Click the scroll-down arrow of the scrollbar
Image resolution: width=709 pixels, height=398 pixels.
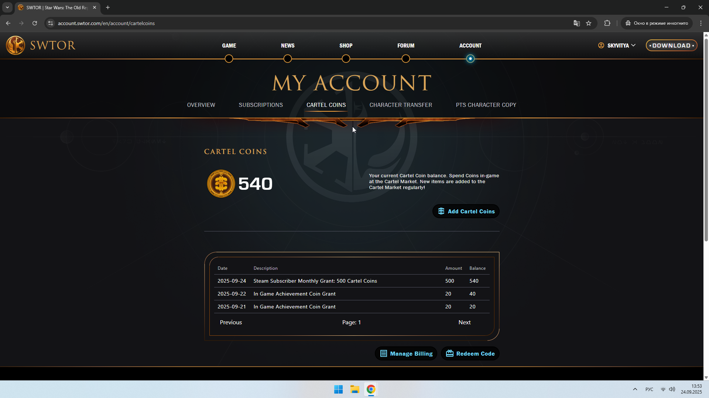coord(706,377)
